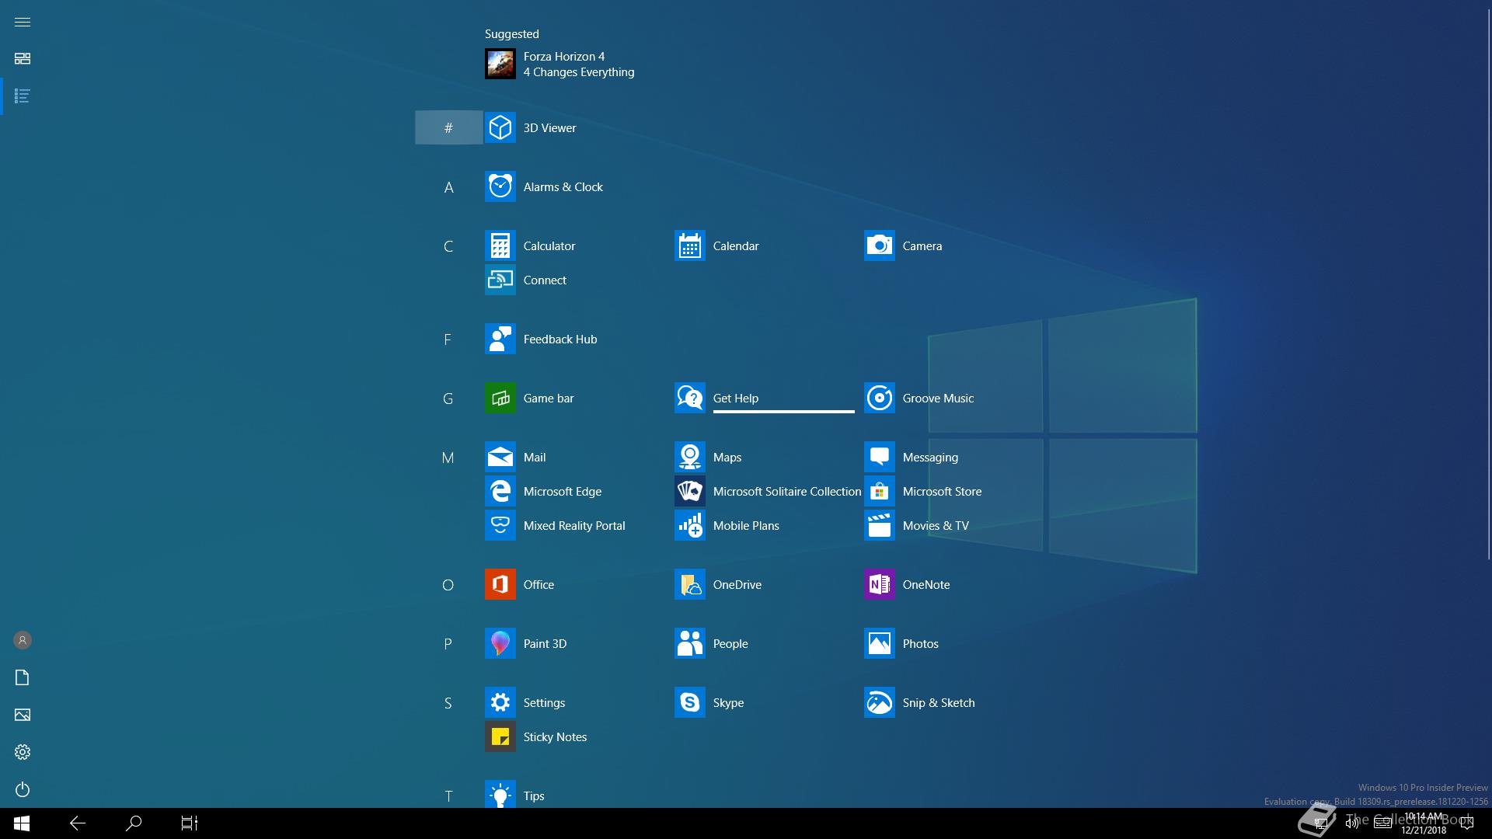Select the P letter group header

448,643
